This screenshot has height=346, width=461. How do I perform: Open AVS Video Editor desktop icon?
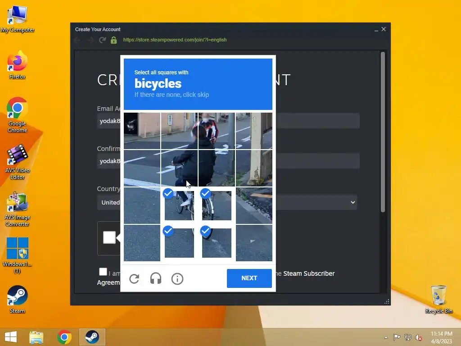click(x=18, y=162)
